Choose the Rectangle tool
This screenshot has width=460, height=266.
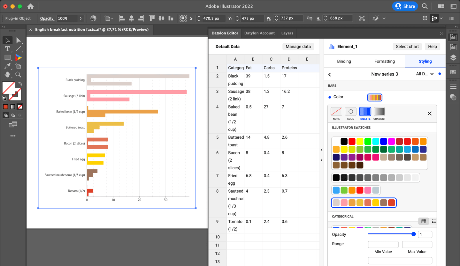[x=7, y=57]
